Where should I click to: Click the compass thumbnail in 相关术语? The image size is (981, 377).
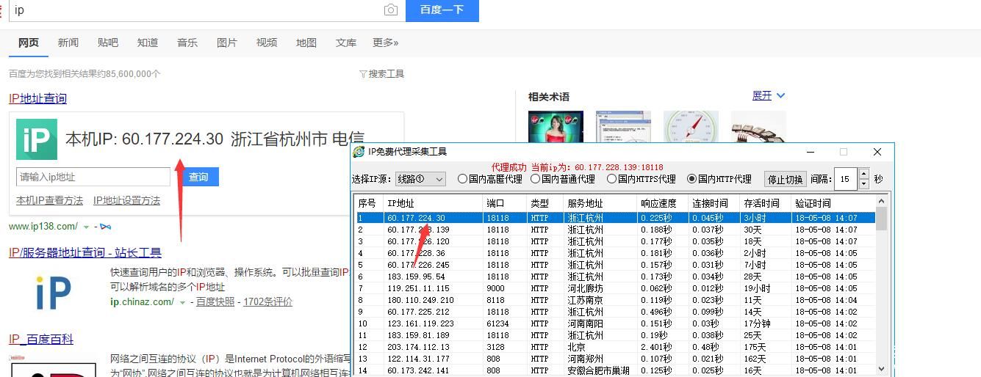691,126
